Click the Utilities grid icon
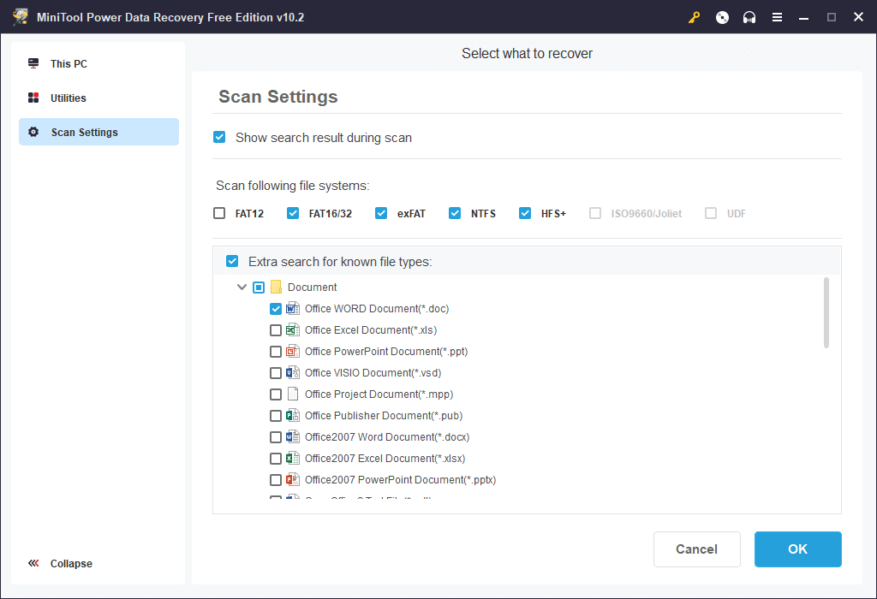The image size is (877, 599). tap(33, 98)
